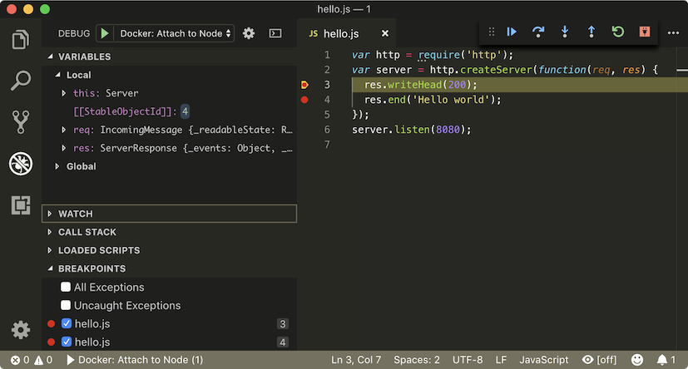688x369 pixels.
Task: Open the Extensions view
Action: (x=21, y=205)
